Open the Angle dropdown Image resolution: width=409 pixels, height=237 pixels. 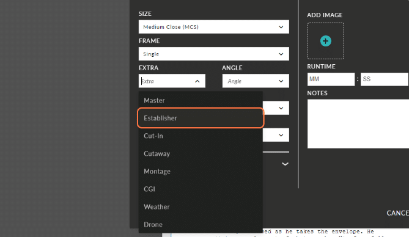coord(256,81)
